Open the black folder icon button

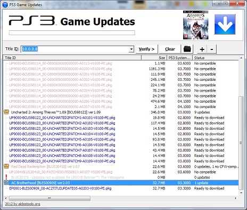pyautogui.click(x=187, y=49)
